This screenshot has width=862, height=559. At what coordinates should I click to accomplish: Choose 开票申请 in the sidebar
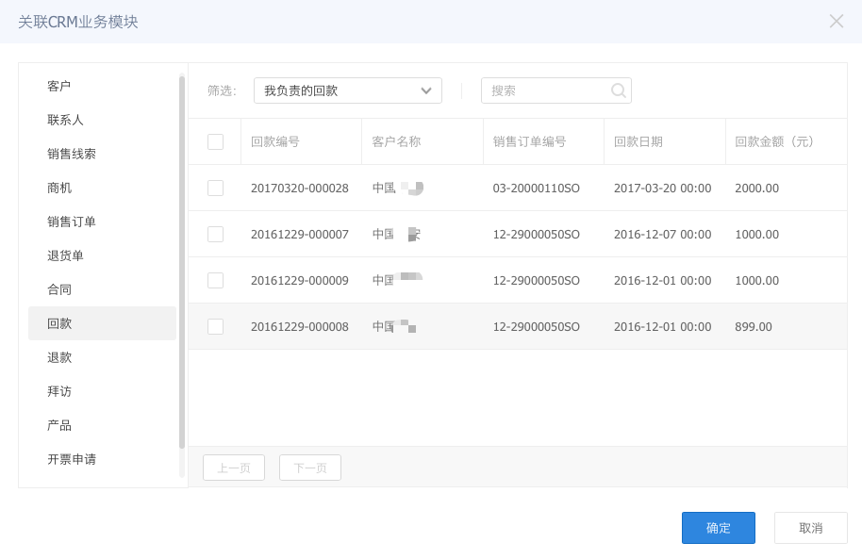pyautogui.click(x=72, y=459)
